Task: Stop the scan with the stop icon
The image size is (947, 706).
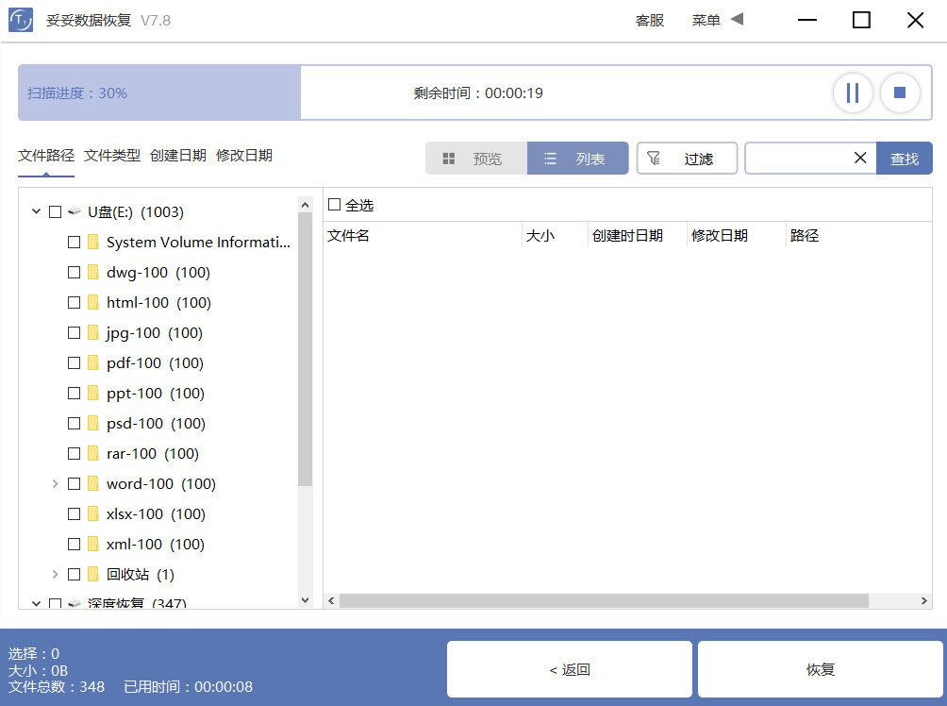Action: (900, 92)
